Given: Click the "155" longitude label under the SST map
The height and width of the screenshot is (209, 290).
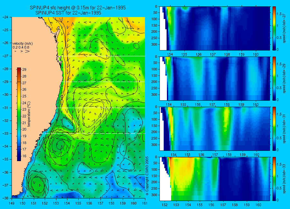Looking at the screenshot, I should pos(78,203).
